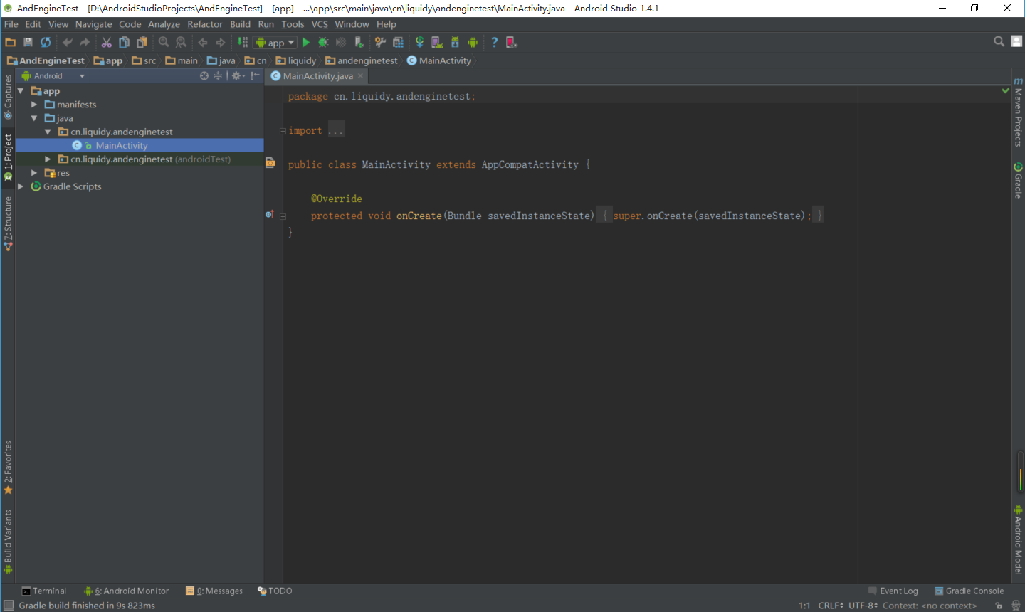
Task: Open Help with question mark icon
Action: click(x=494, y=43)
